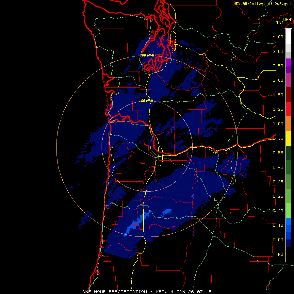This screenshot has width=294, height=294.
Task: Click the OHA product label
Action: click(287, 19)
